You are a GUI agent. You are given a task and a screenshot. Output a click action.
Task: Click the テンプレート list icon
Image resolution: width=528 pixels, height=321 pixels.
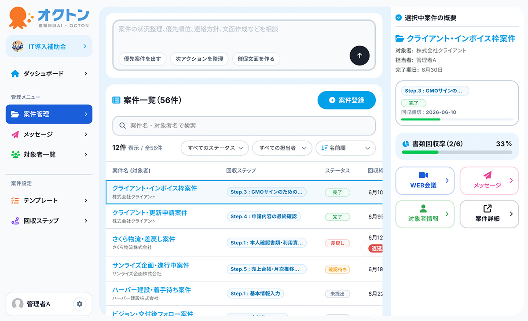(x=15, y=201)
